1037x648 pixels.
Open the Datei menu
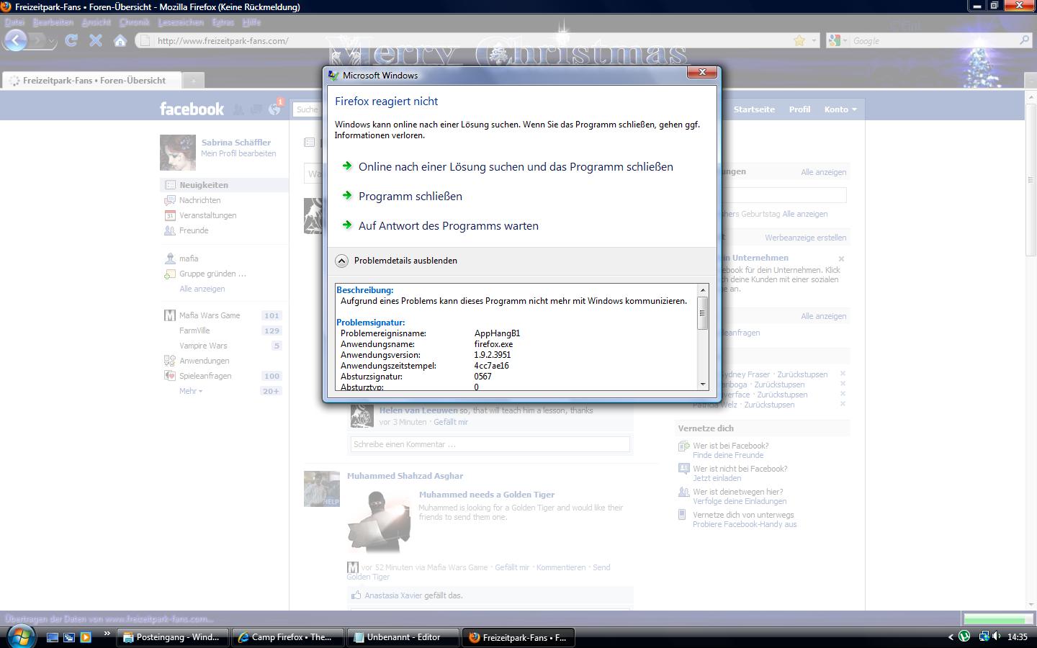(x=14, y=22)
